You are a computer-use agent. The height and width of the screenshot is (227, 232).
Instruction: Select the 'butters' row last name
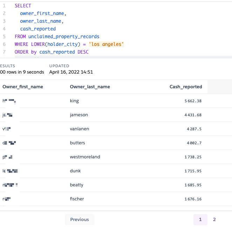coord(77,143)
